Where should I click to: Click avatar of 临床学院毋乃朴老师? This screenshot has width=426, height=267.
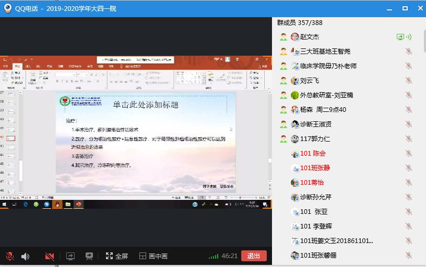tap(295, 66)
